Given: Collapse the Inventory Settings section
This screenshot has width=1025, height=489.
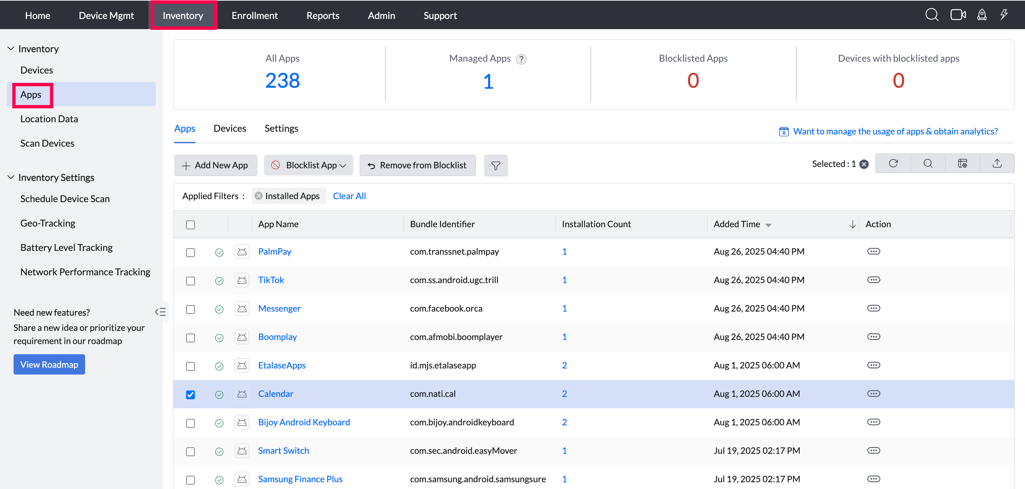Looking at the screenshot, I should click(x=11, y=177).
